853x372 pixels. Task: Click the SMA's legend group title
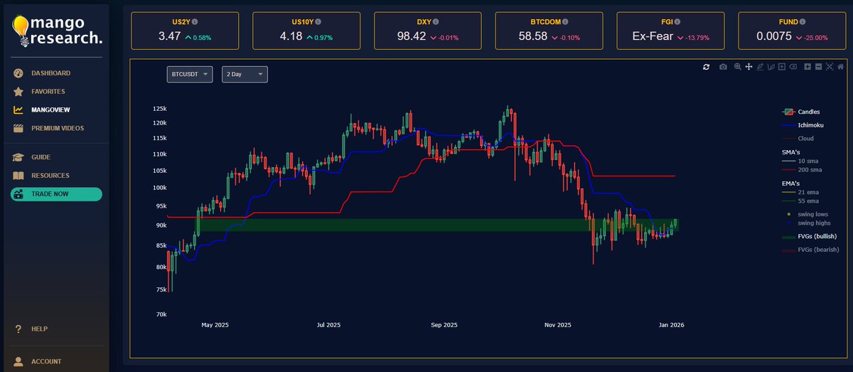pyautogui.click(x=790, y=152)
